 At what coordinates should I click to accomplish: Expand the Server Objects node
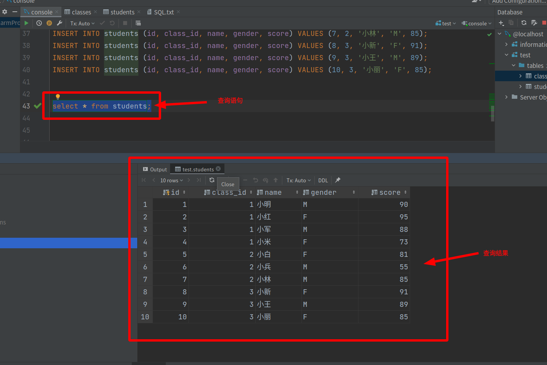pos(506,97)
